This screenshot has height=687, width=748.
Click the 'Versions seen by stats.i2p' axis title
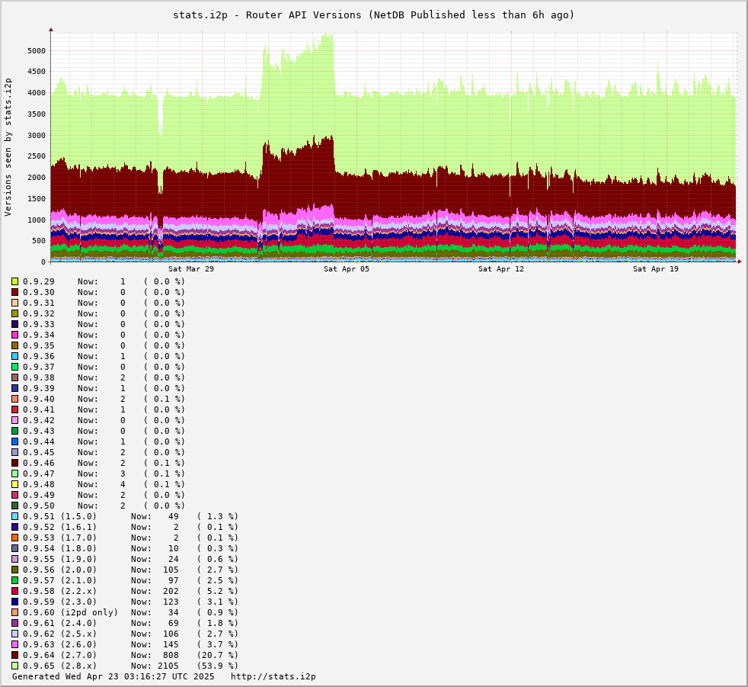8,146
